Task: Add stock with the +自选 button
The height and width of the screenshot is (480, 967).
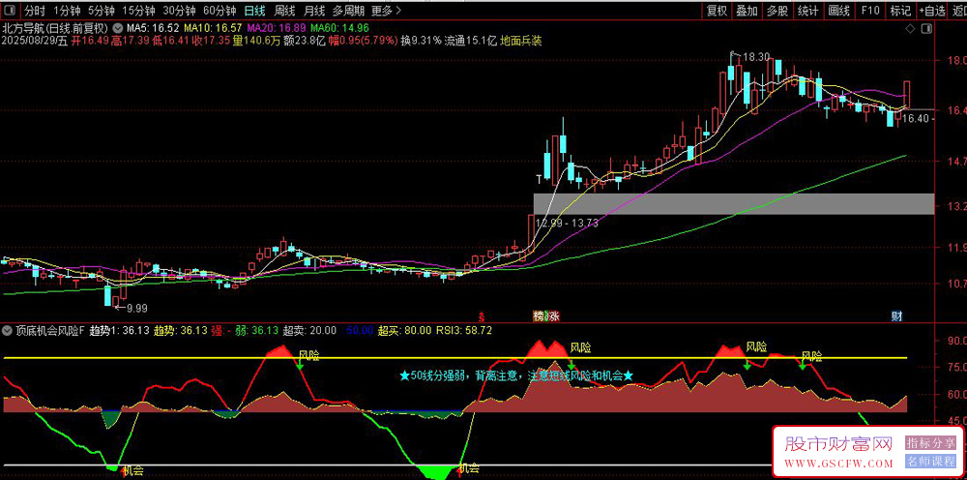Action: (932, 11)
